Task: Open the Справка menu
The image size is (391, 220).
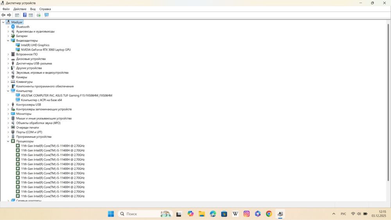Action: 45,9
